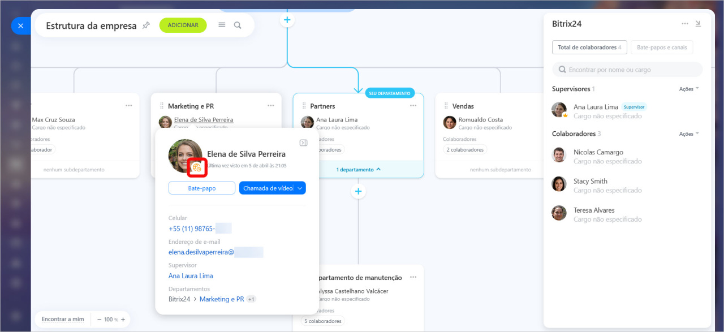Image resolution: width=724 pixels, height=332 pixels.
Task: Expand the Chamada de vídeo dropdown arrow
Action: coord(300,188)
